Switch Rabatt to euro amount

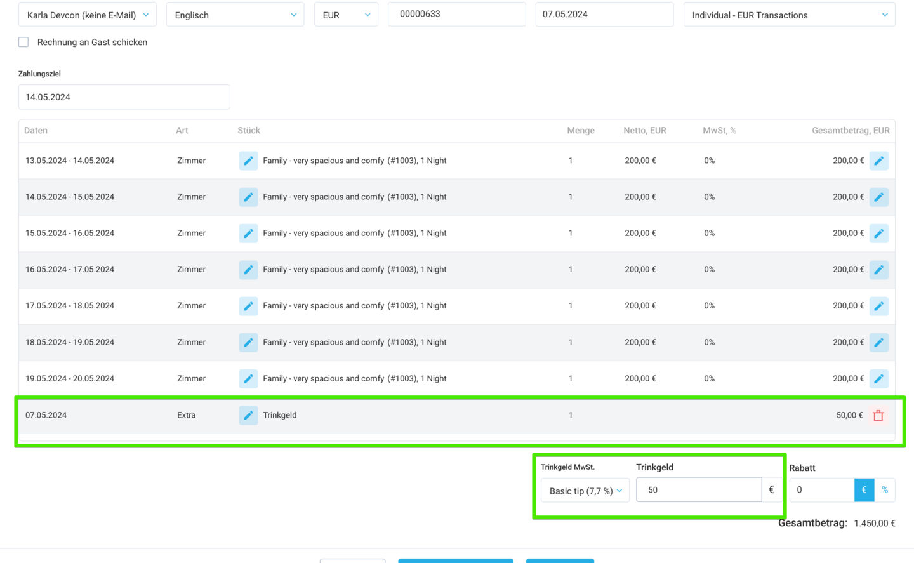tap(864, 490)
